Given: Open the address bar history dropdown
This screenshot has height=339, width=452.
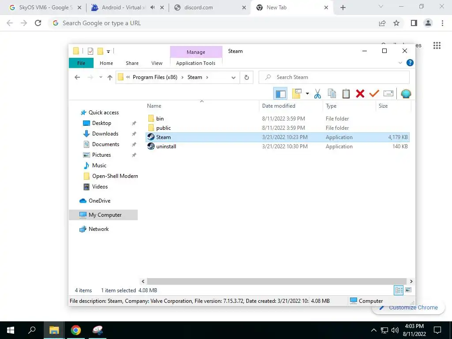Looking at the screenshot, I should 234,77.
